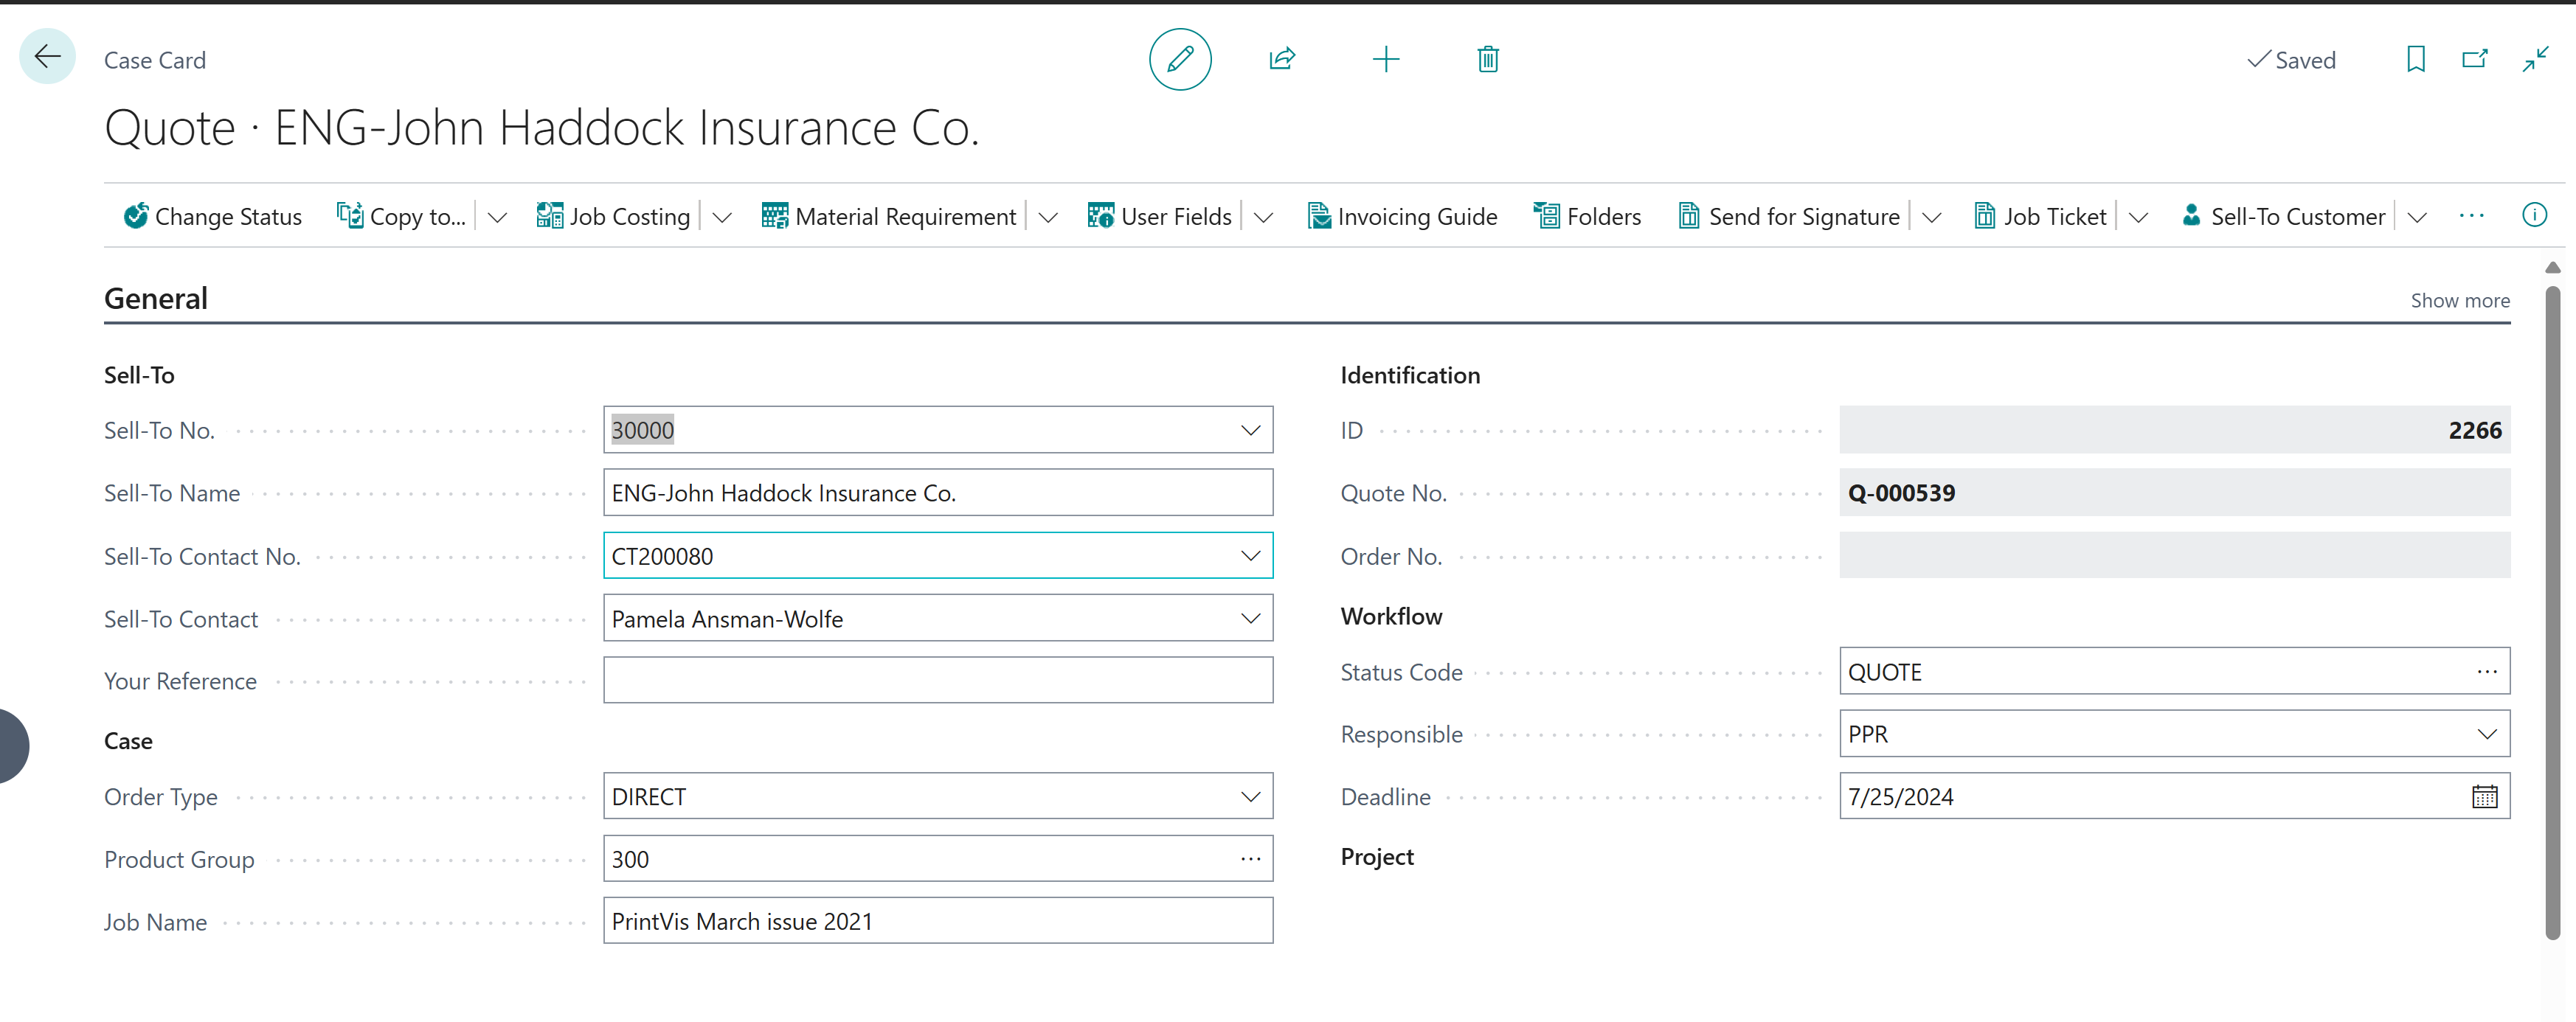Click the trash delete icon
Screen dimensions: 2576x1022
click(1488, 59)
